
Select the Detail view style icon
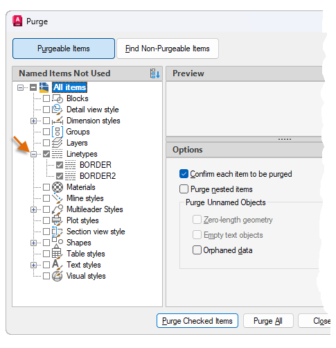58,110
